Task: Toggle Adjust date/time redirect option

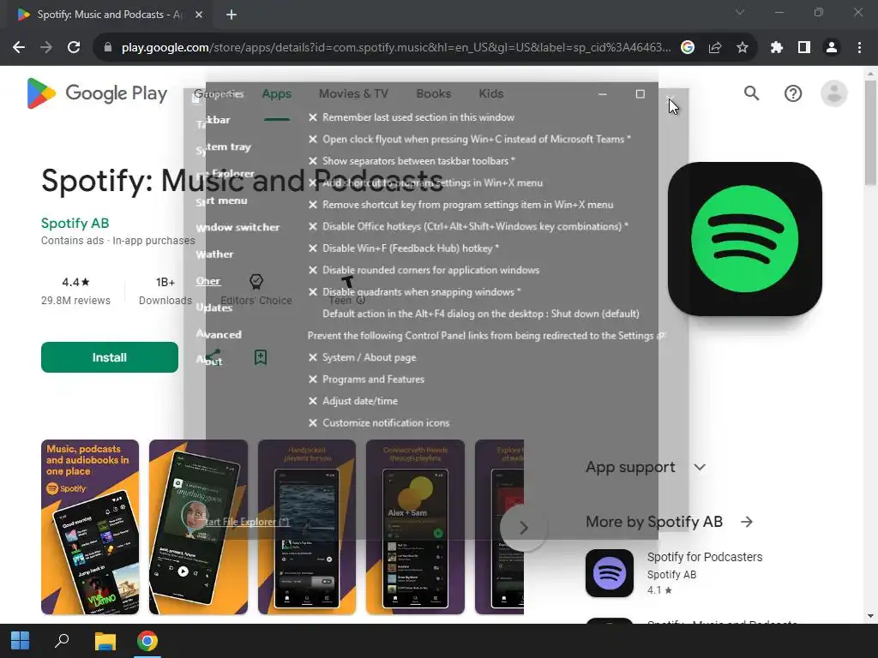Action: tap(352, 401)
